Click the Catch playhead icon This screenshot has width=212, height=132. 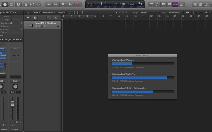(82, 13)
